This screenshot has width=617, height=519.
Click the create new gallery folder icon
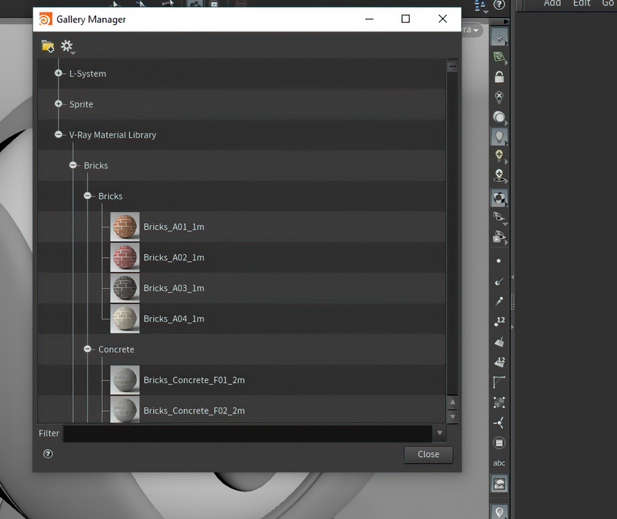click(48, 46)
